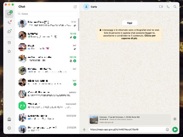The height and width of the screenshot is (137, 183).
Task: Open the Starred messages section
Action: [x=9, y=51]
